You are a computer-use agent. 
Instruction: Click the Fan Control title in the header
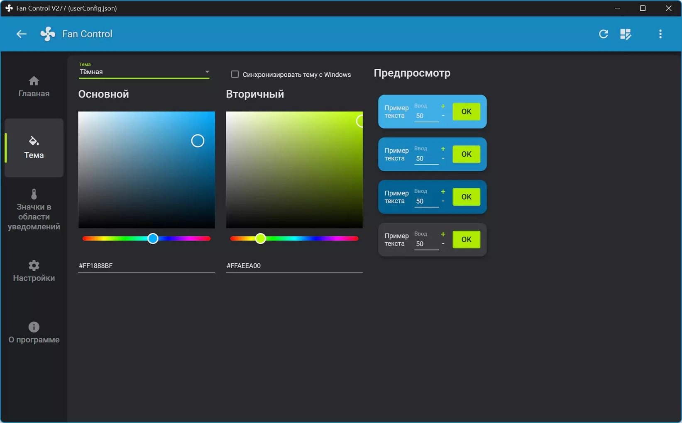(87, 34)
